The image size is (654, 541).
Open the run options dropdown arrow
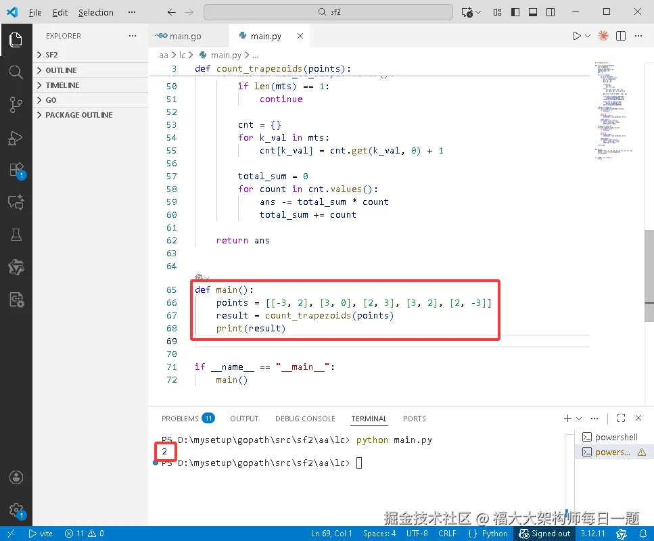coord(588,36)
